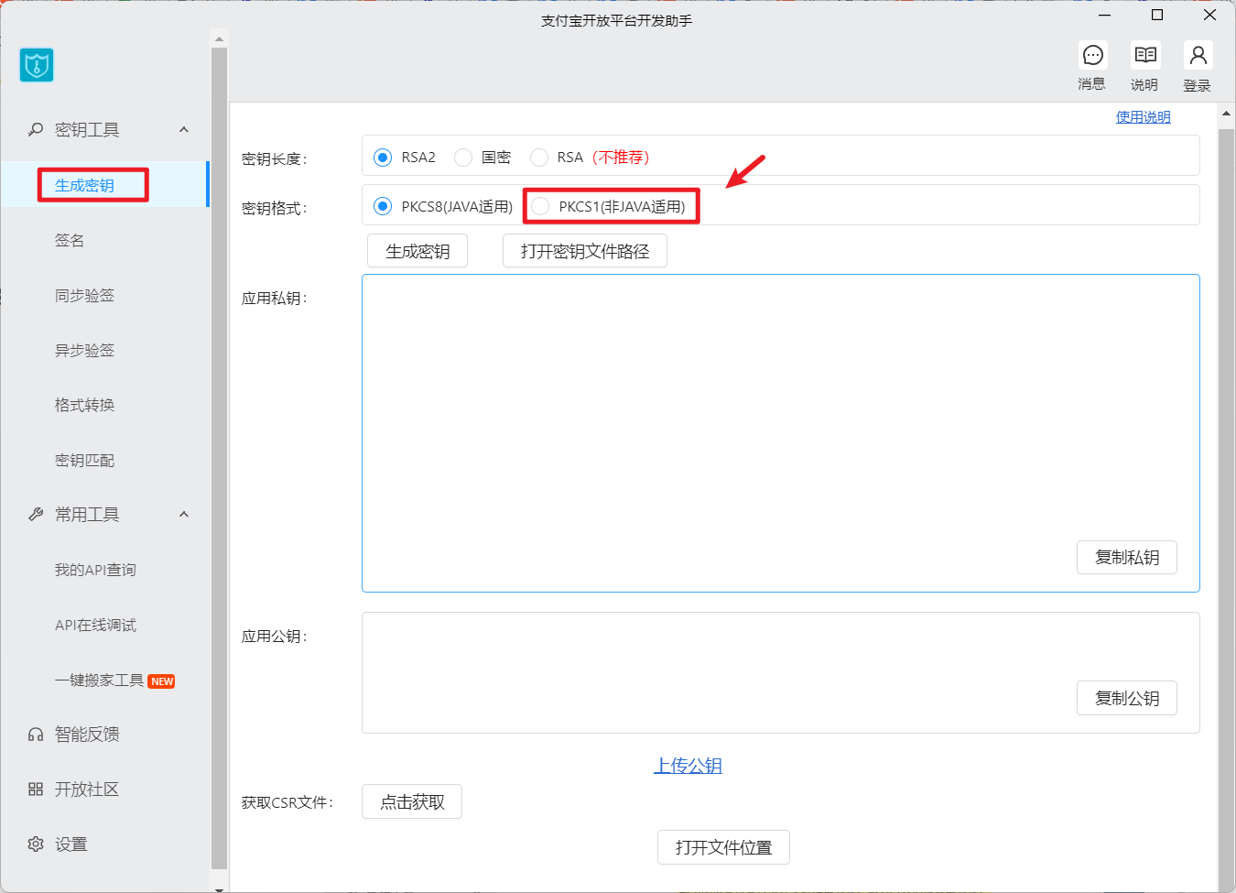Follow the 上传公钥 link
Viewport: 1236px width, 893px height.
pos(688,766)
